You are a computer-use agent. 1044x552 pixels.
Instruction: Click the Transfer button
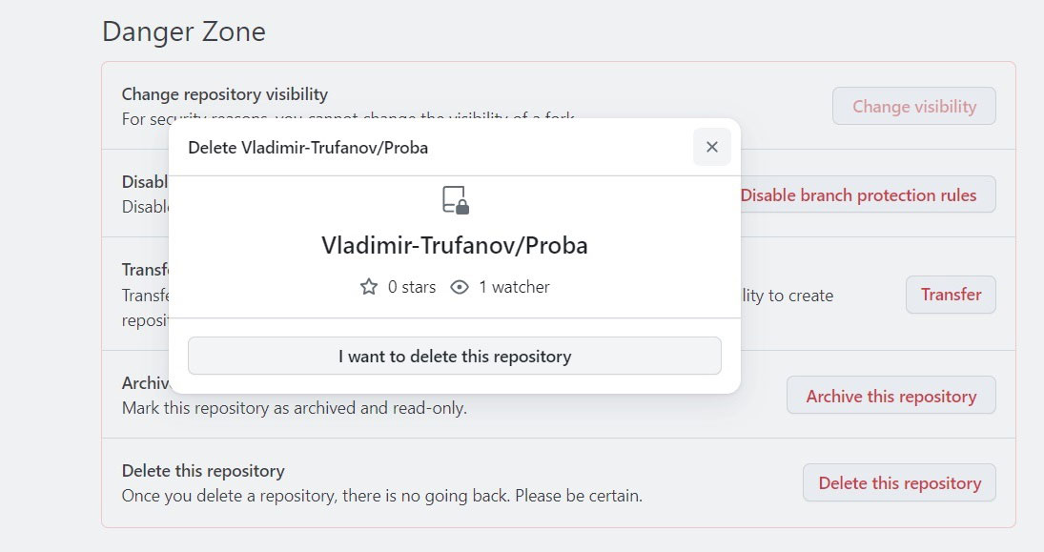(950, 295)
